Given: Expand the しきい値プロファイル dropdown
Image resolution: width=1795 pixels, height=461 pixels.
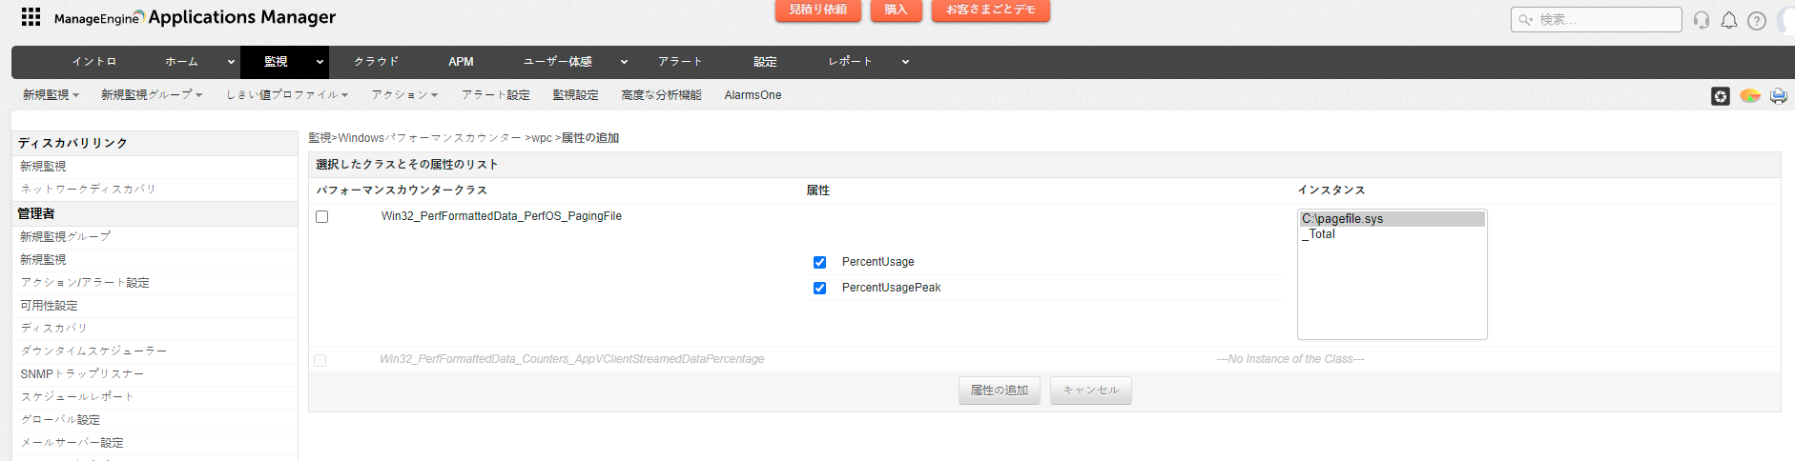Looking at the screenshot, I should 286,95.
